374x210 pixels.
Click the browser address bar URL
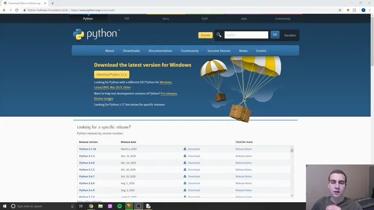(93, 10)
